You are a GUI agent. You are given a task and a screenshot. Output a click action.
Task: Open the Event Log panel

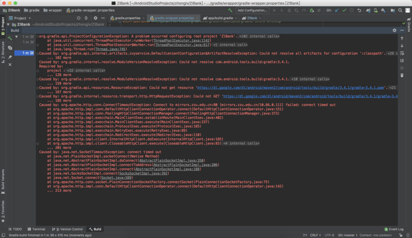(393, 229)
